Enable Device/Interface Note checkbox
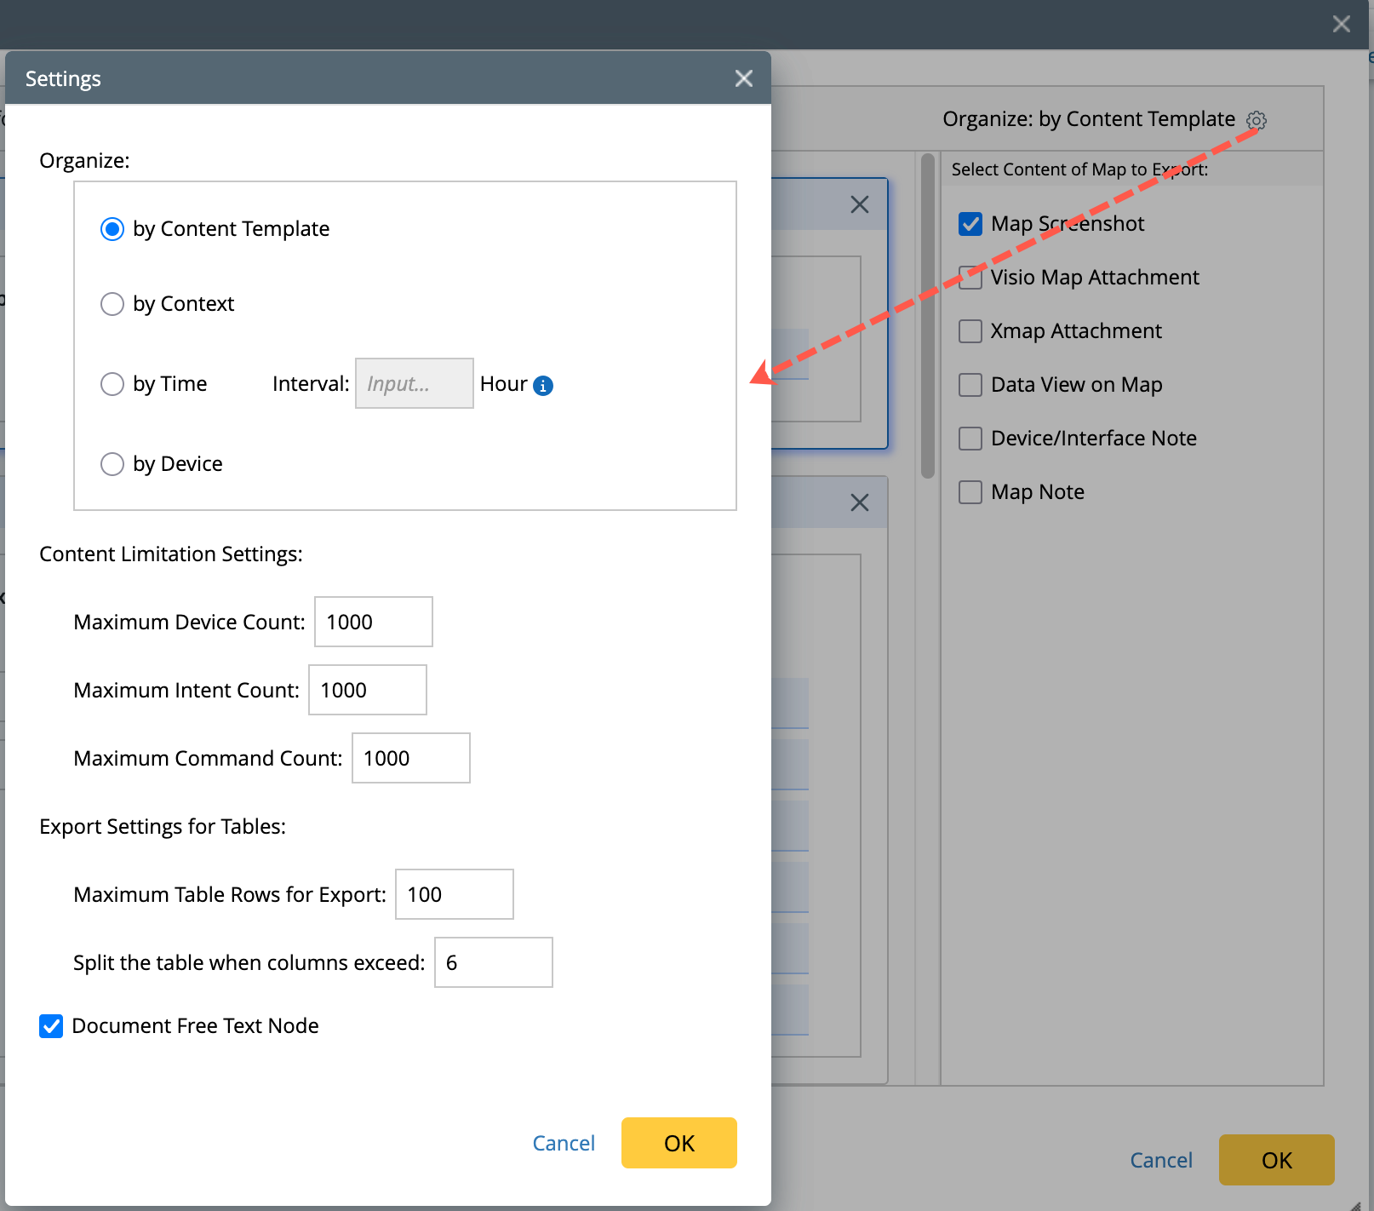Viewport: 1374px width, 1211px height. pyautogui.click(x=970, y=439)
